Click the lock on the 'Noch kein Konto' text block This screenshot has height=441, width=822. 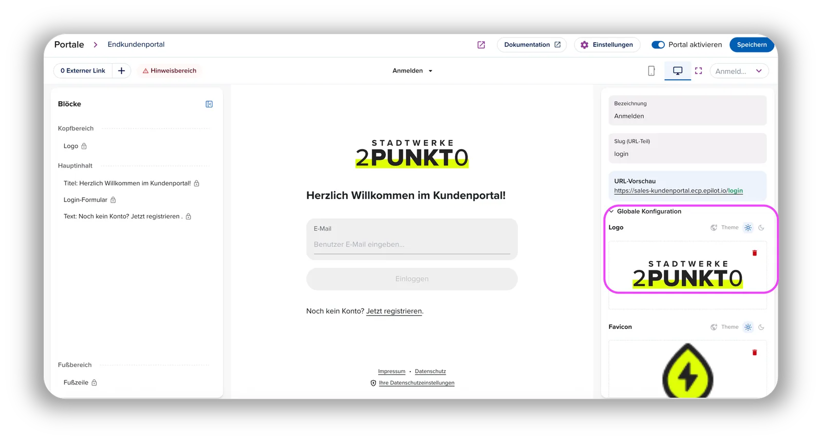coord(188,216)
